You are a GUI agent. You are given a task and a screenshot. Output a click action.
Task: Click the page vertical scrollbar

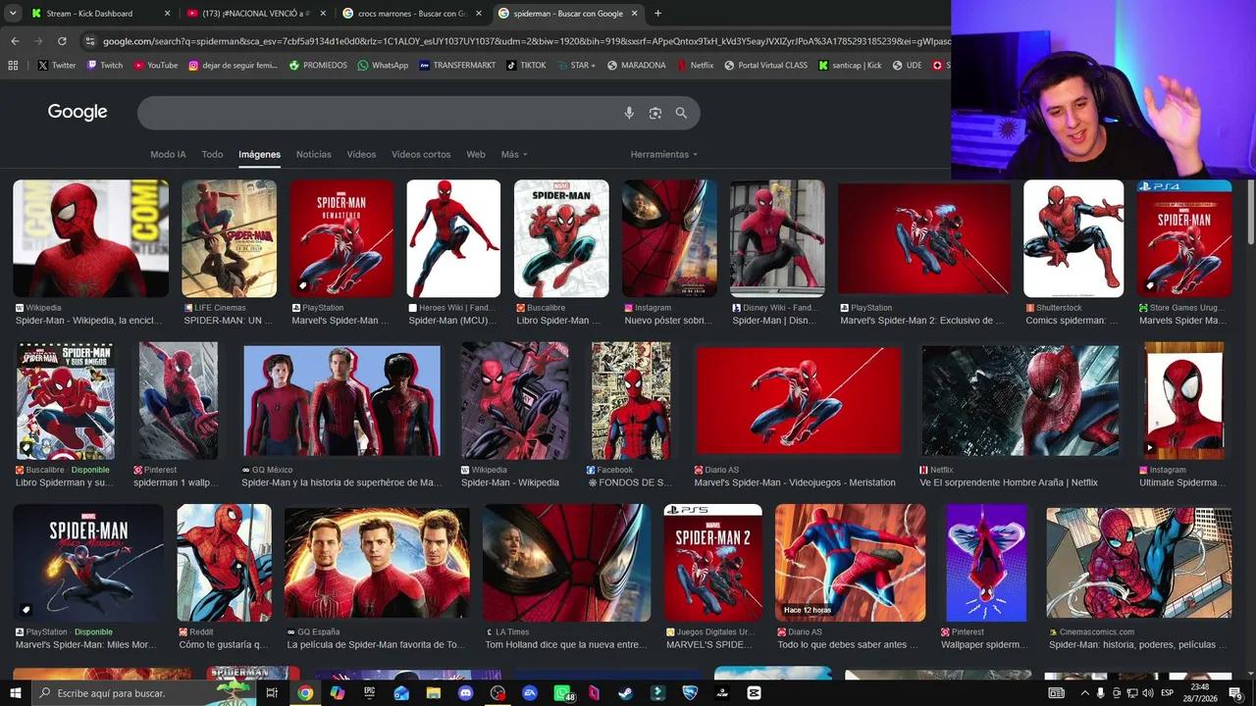click(1250, 213)
